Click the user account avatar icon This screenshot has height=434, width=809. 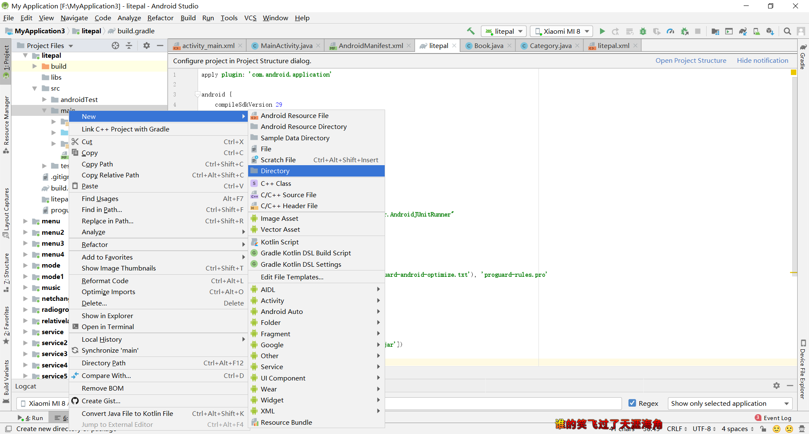point(801,31)
